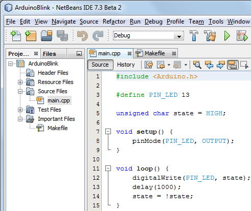Open dropdown arrow next to Back icon
This screenshot has height=211, width=251.
coord(169,65)
